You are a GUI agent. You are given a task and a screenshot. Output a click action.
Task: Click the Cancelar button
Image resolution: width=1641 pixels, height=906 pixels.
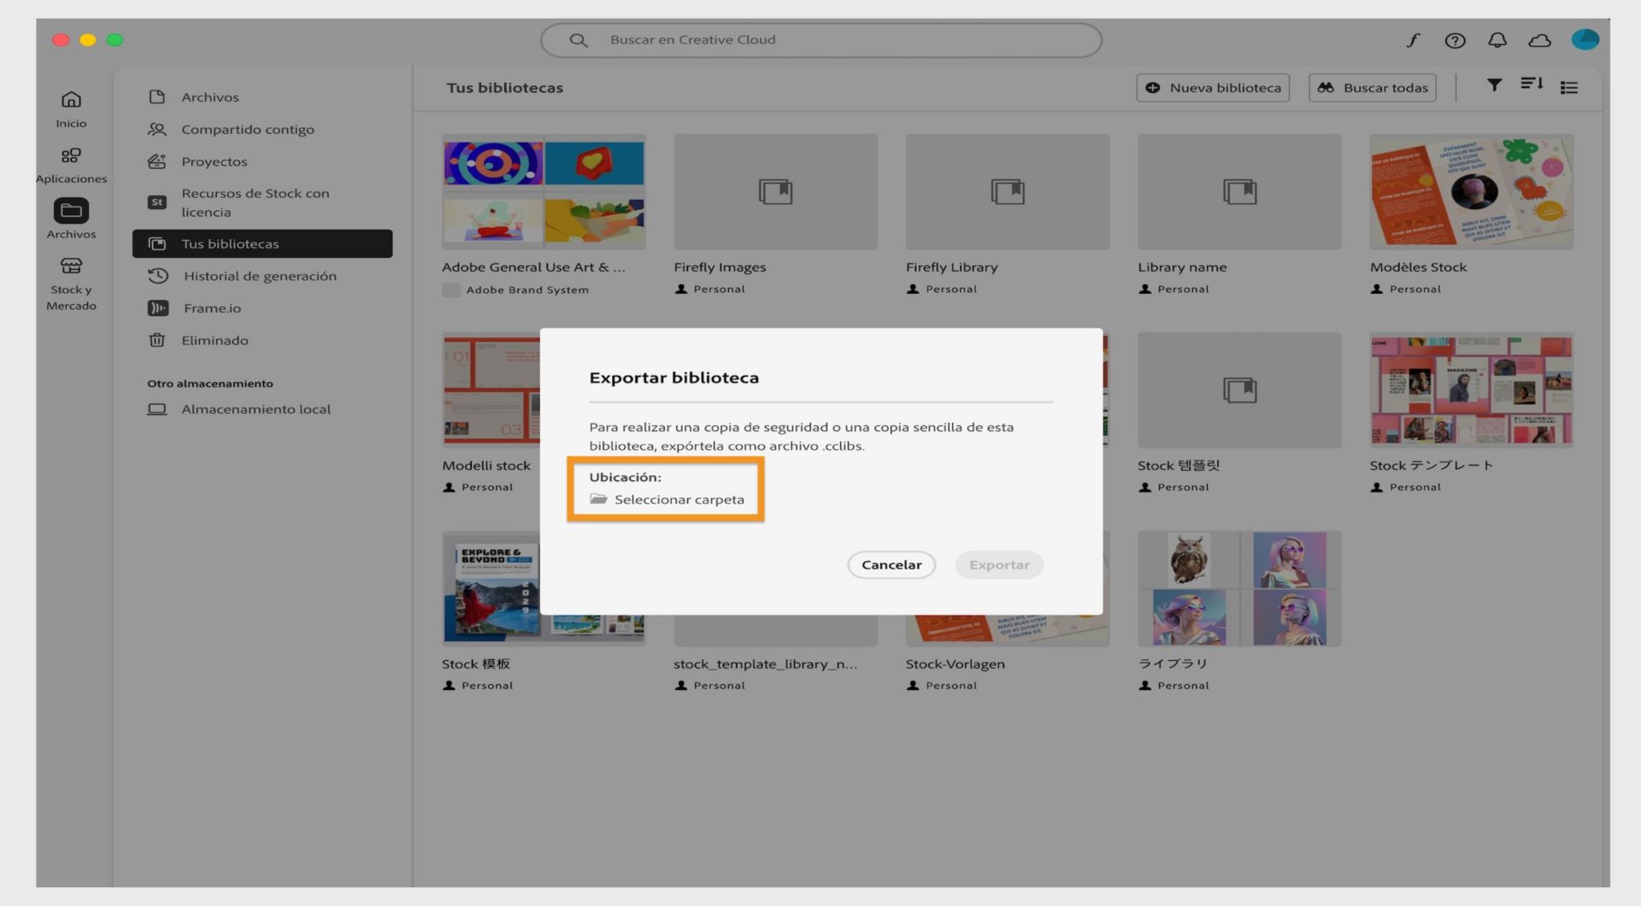(x=891, y=564)
